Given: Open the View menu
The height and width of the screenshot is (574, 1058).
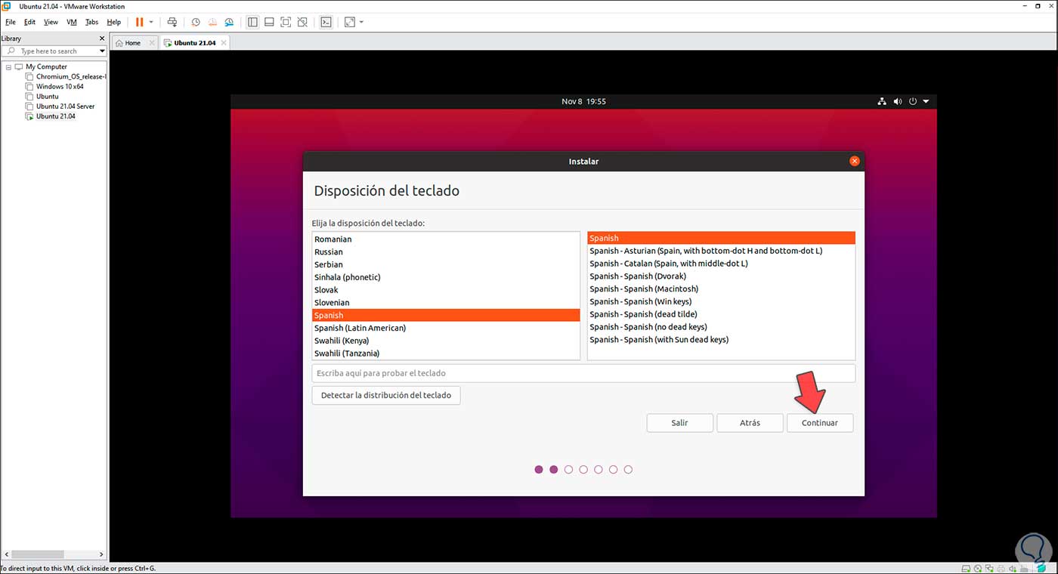Looking at the screenshot, I should (51, 22).
